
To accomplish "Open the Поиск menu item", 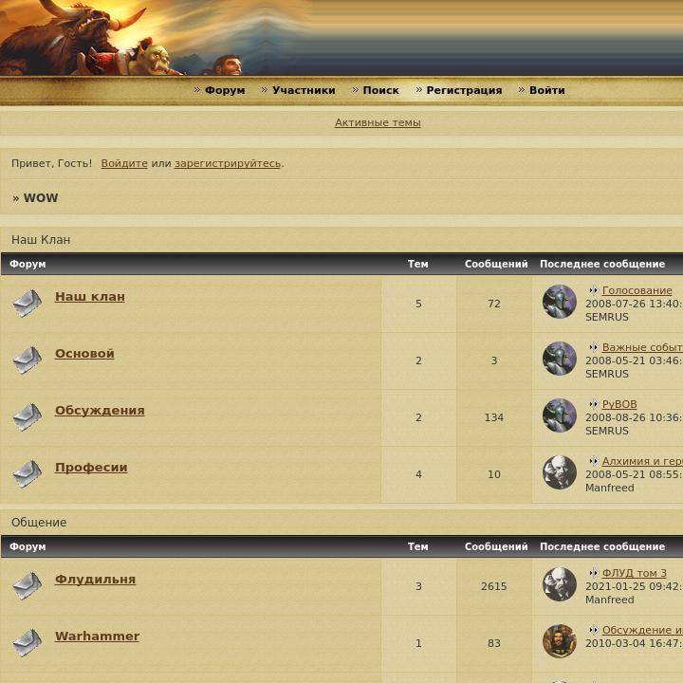I will coord(380,90).
